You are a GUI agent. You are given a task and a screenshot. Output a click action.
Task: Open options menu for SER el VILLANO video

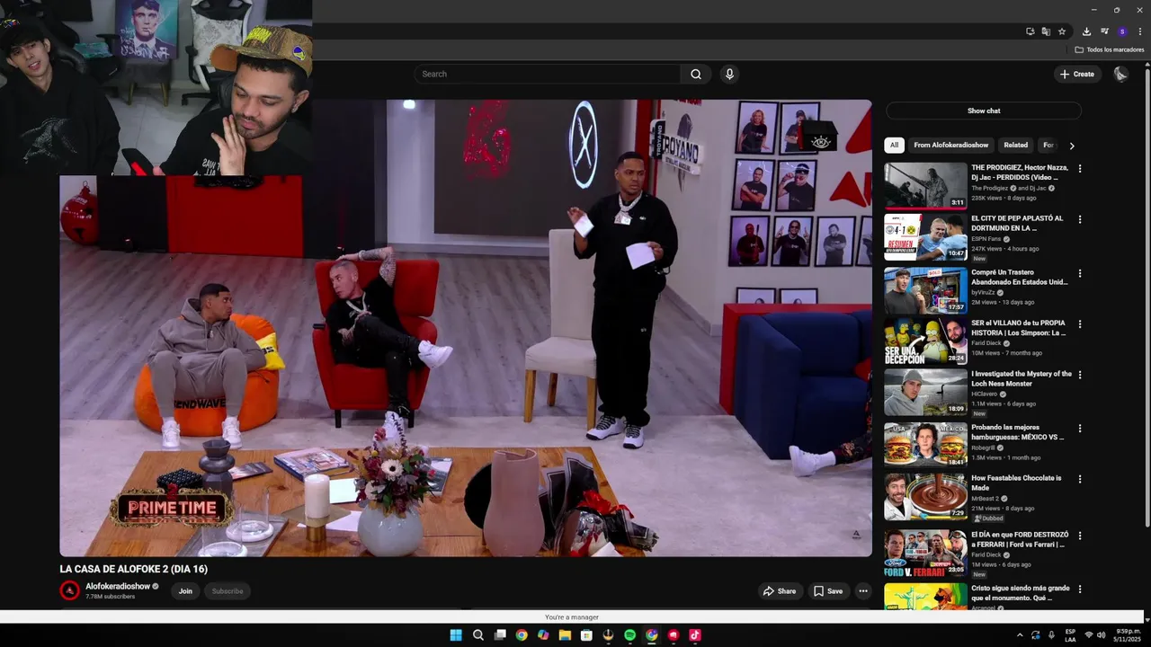[x=1080, y=323]
